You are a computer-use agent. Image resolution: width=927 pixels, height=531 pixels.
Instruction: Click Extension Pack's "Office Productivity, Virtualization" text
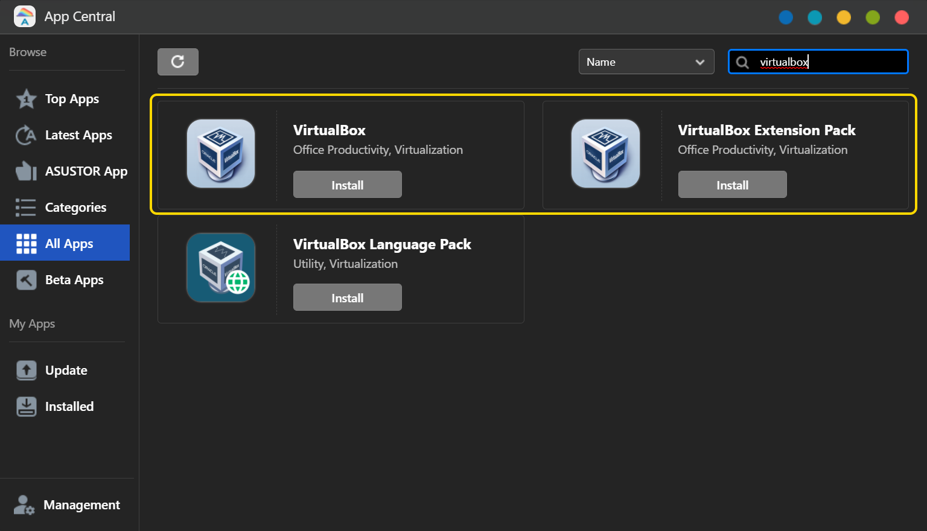point(762,150)
